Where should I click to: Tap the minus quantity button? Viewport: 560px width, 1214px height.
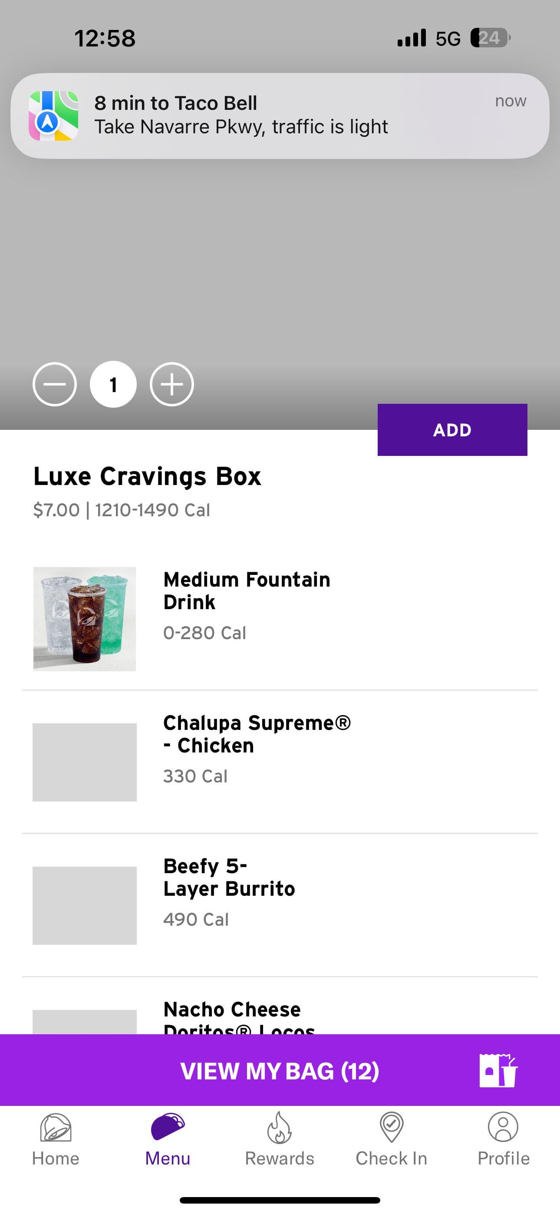pos(55,384)
